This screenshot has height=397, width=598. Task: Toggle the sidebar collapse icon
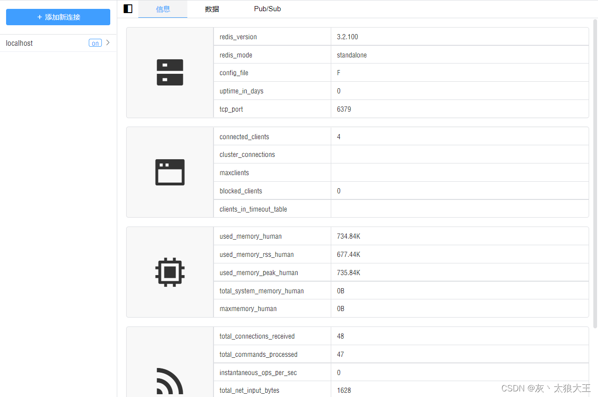(128, 8)
